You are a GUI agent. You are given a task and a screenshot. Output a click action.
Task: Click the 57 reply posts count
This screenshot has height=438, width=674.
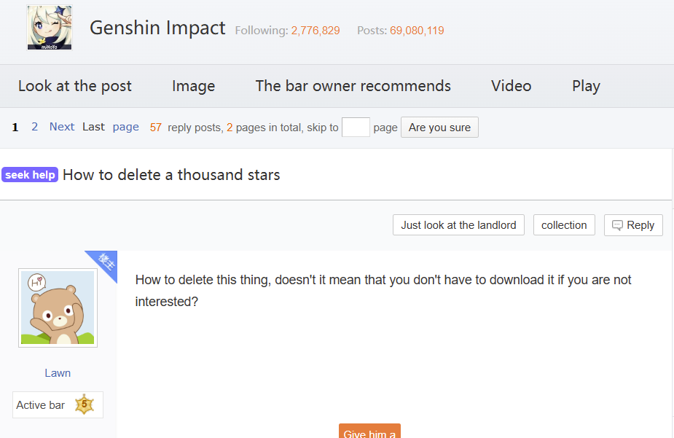click(x=156, y=128)
